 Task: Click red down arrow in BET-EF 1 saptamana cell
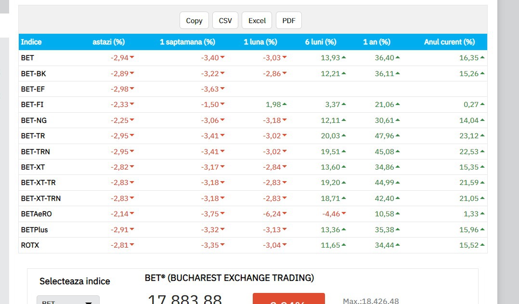click(x=222, y=89)
